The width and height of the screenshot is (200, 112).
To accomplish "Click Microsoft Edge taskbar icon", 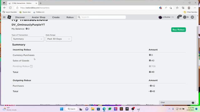I will 104,109.
